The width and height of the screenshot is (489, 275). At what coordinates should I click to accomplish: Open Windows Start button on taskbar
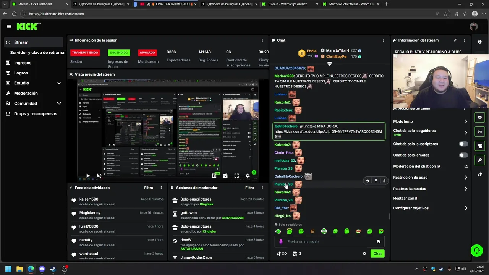[x=8, y=269]
